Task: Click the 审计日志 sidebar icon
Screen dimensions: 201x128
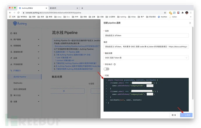Action: click(11, 95)
